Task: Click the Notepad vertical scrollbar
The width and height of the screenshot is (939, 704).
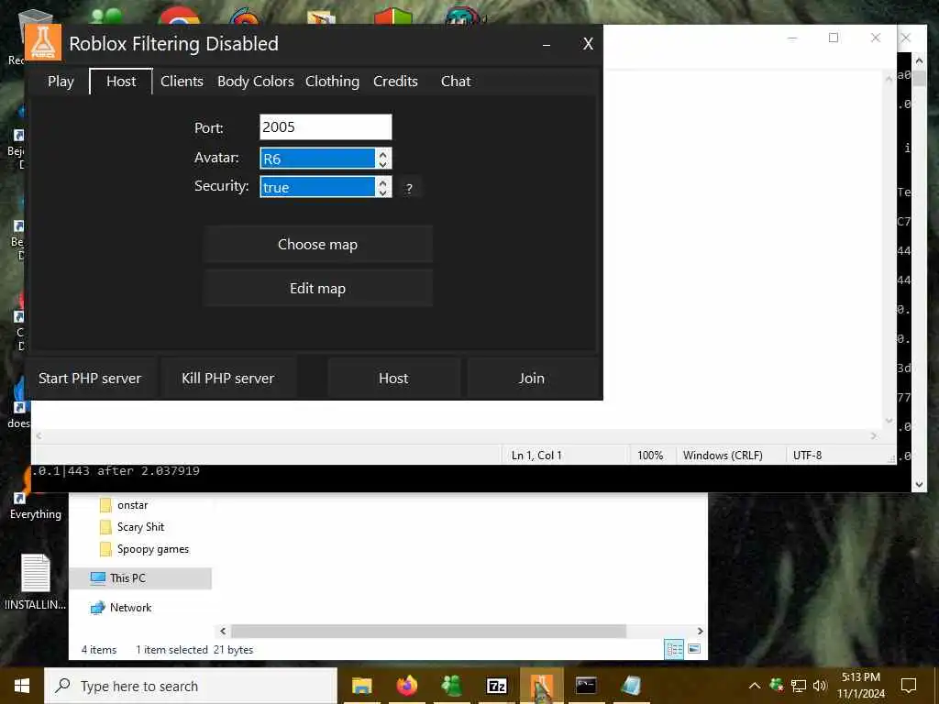Action: click(889, 249)
